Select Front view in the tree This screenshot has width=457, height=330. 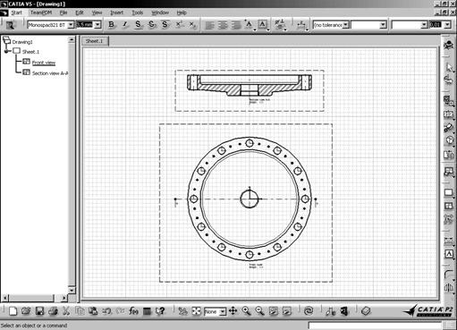tap(44, 63)
